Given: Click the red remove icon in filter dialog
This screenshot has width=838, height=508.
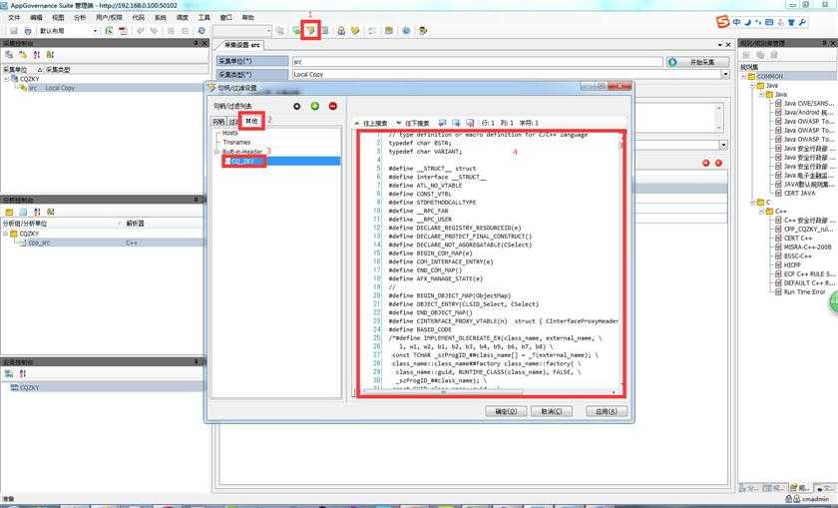Looking at the screenshot, I should 333,106.
